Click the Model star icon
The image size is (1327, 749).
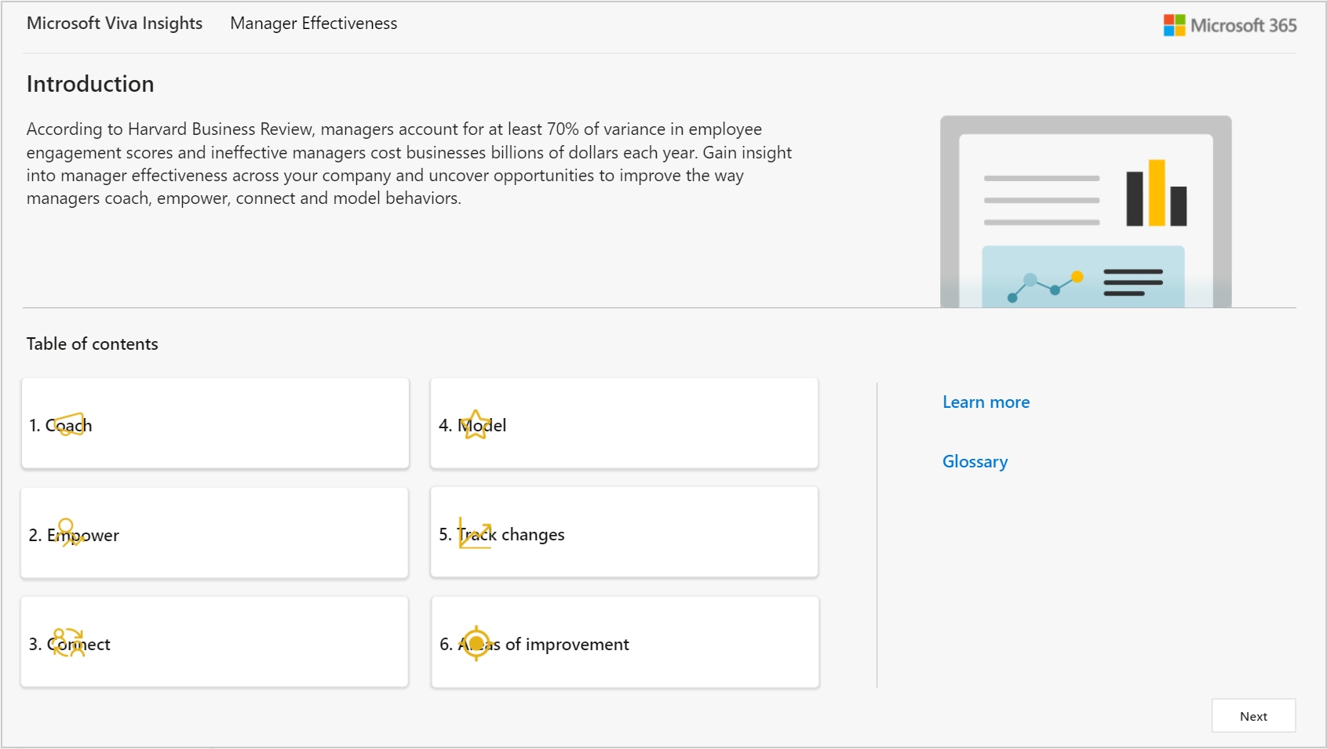(476, 424)
